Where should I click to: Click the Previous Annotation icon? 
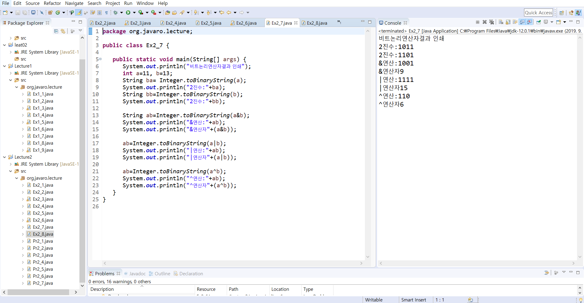coord(209,12)
